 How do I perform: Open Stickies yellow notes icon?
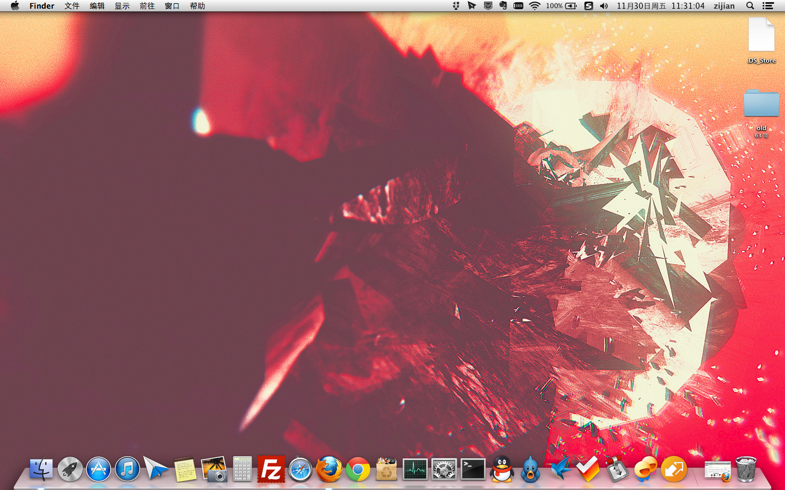point(185,469)
